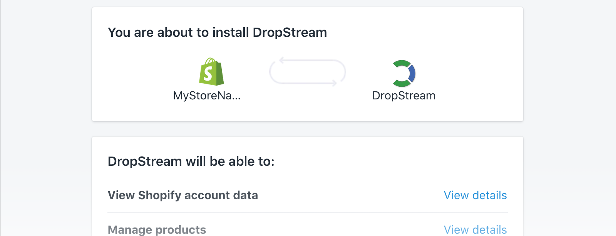
Task: Expand the View Shopify account data permission
Action: point(308,195)
